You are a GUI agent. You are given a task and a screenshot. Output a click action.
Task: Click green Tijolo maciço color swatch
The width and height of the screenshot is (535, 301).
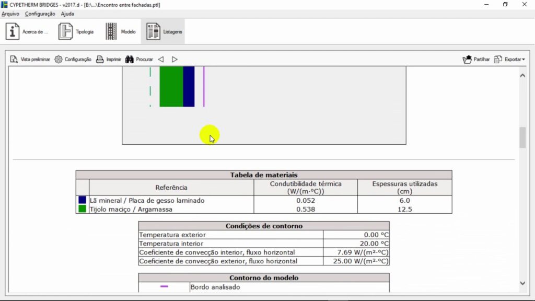point(82,209)
